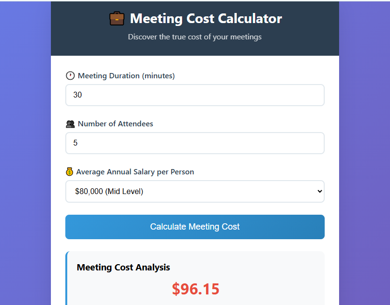Click the Number of Attendees label
The width and height of the screenshot is (390, 305).
pyautogui.click(x=114, y=123)
